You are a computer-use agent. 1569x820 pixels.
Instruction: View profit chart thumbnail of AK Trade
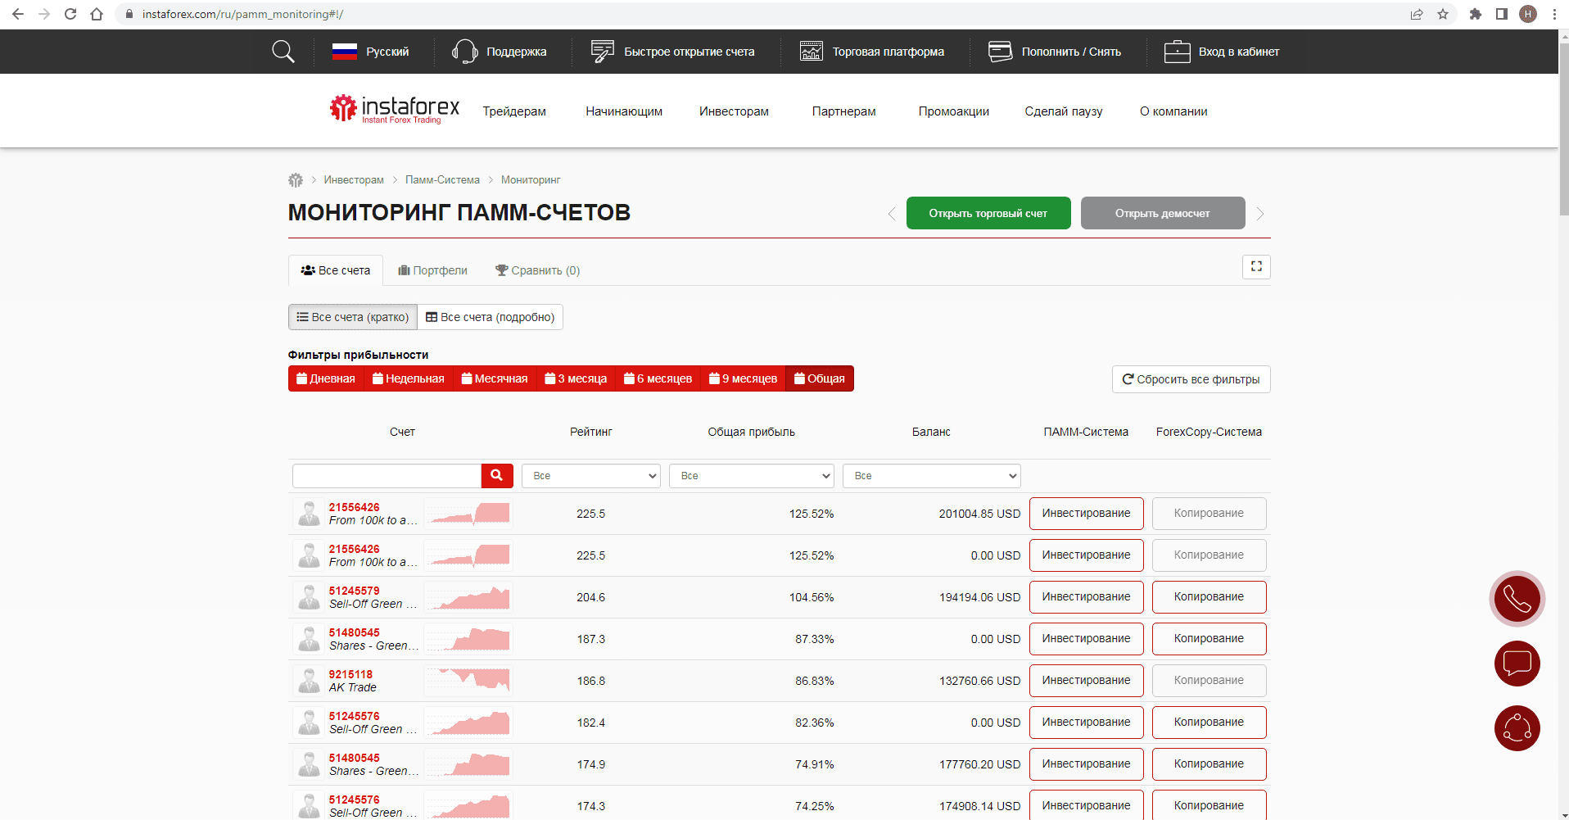click(x=469, y=681)
